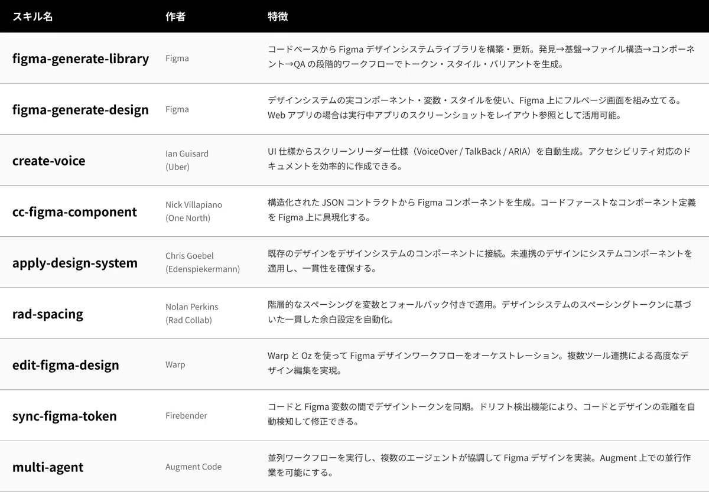Click author Ian Guisard (Uber)
Image resolution: width=709 pixels, height=492 pixels.
187,160
